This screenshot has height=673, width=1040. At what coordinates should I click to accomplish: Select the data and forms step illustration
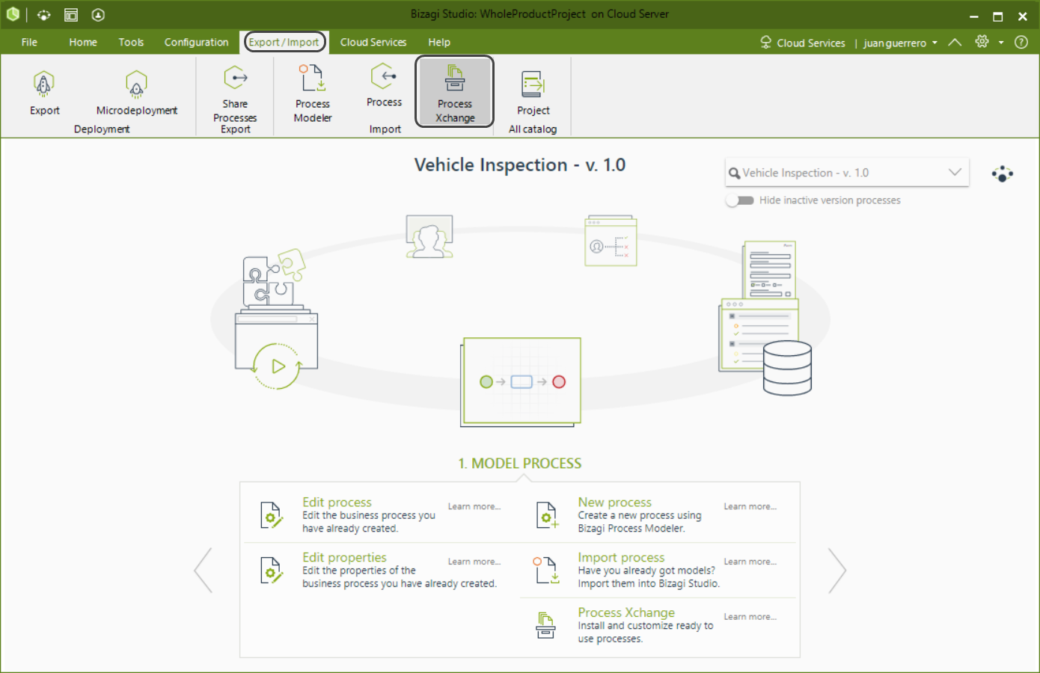765,318
